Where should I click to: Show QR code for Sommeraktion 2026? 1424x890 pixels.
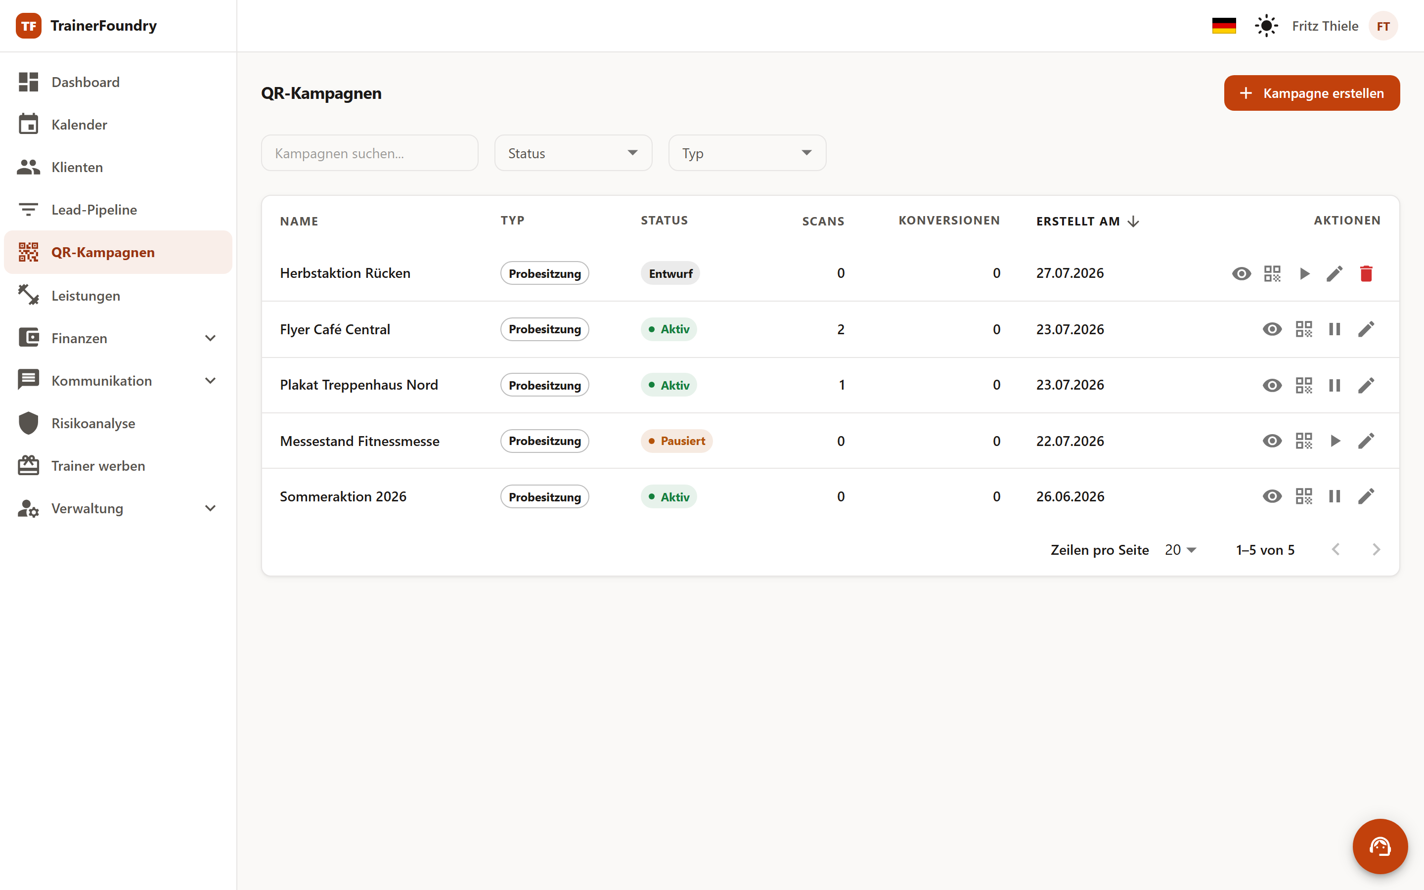tap(1304, 496)
